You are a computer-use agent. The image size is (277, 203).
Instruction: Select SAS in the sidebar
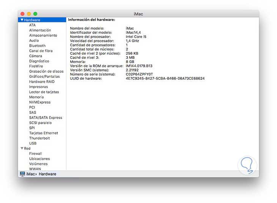(33, 112)
